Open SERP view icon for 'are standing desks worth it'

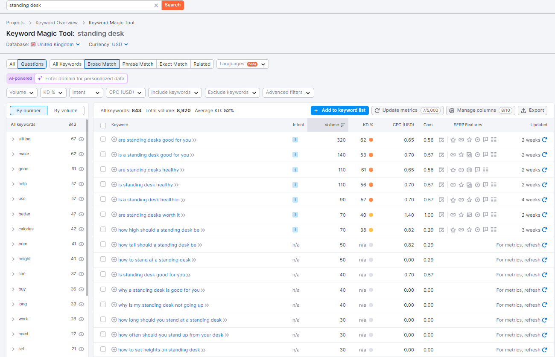coord(441,215)
